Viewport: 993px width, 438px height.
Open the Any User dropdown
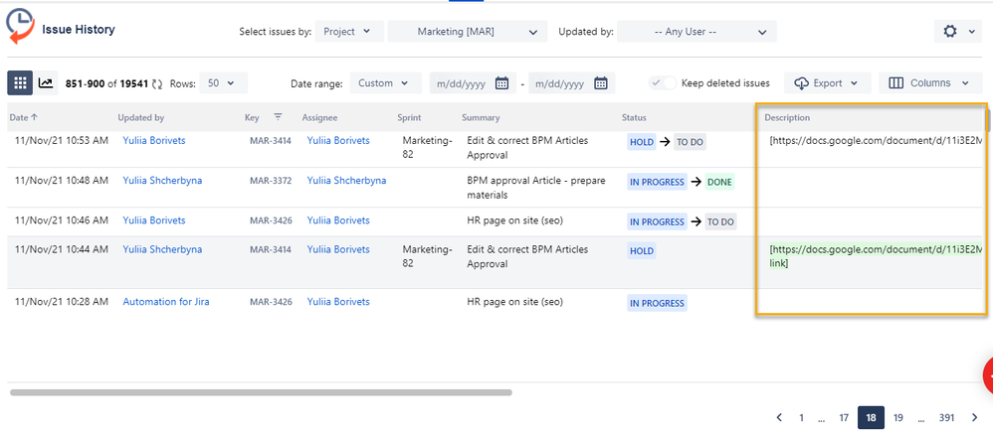point(696,31)
